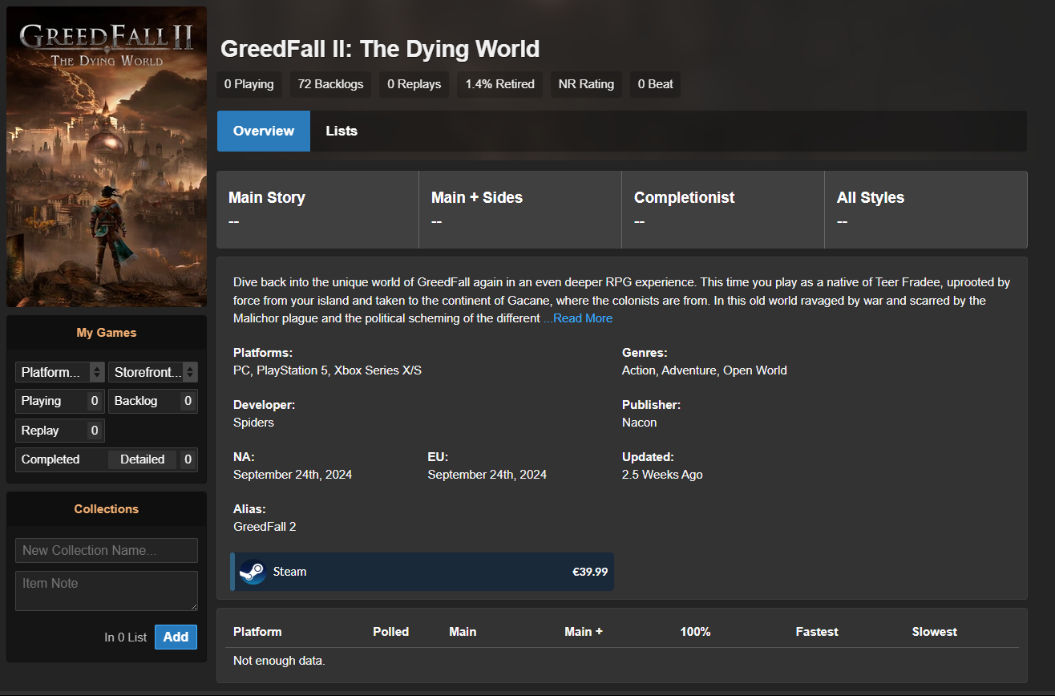Click the Main Story time card
This screenshot has height=696, width=1055.
coord(317,209)
